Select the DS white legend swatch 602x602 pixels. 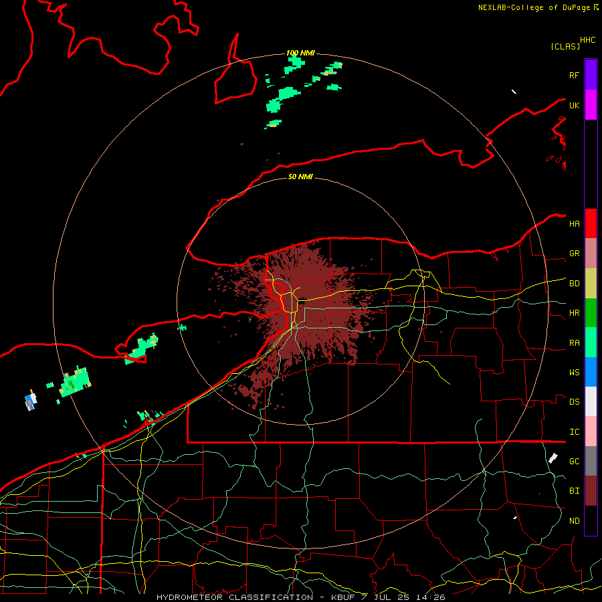[591, 401]
